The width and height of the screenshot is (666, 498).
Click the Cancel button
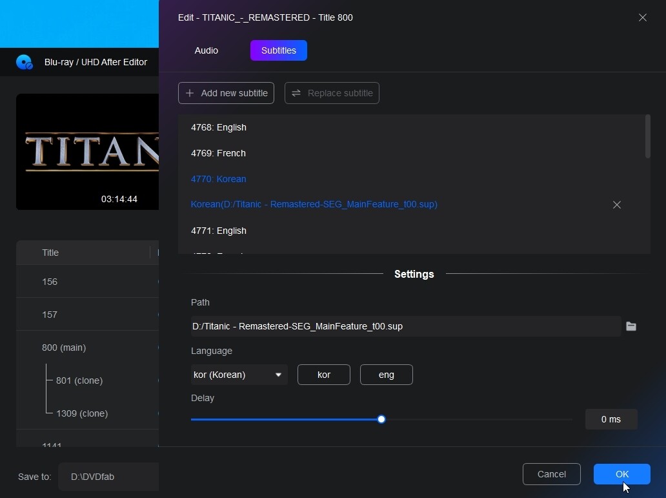[x=551, y=474]
